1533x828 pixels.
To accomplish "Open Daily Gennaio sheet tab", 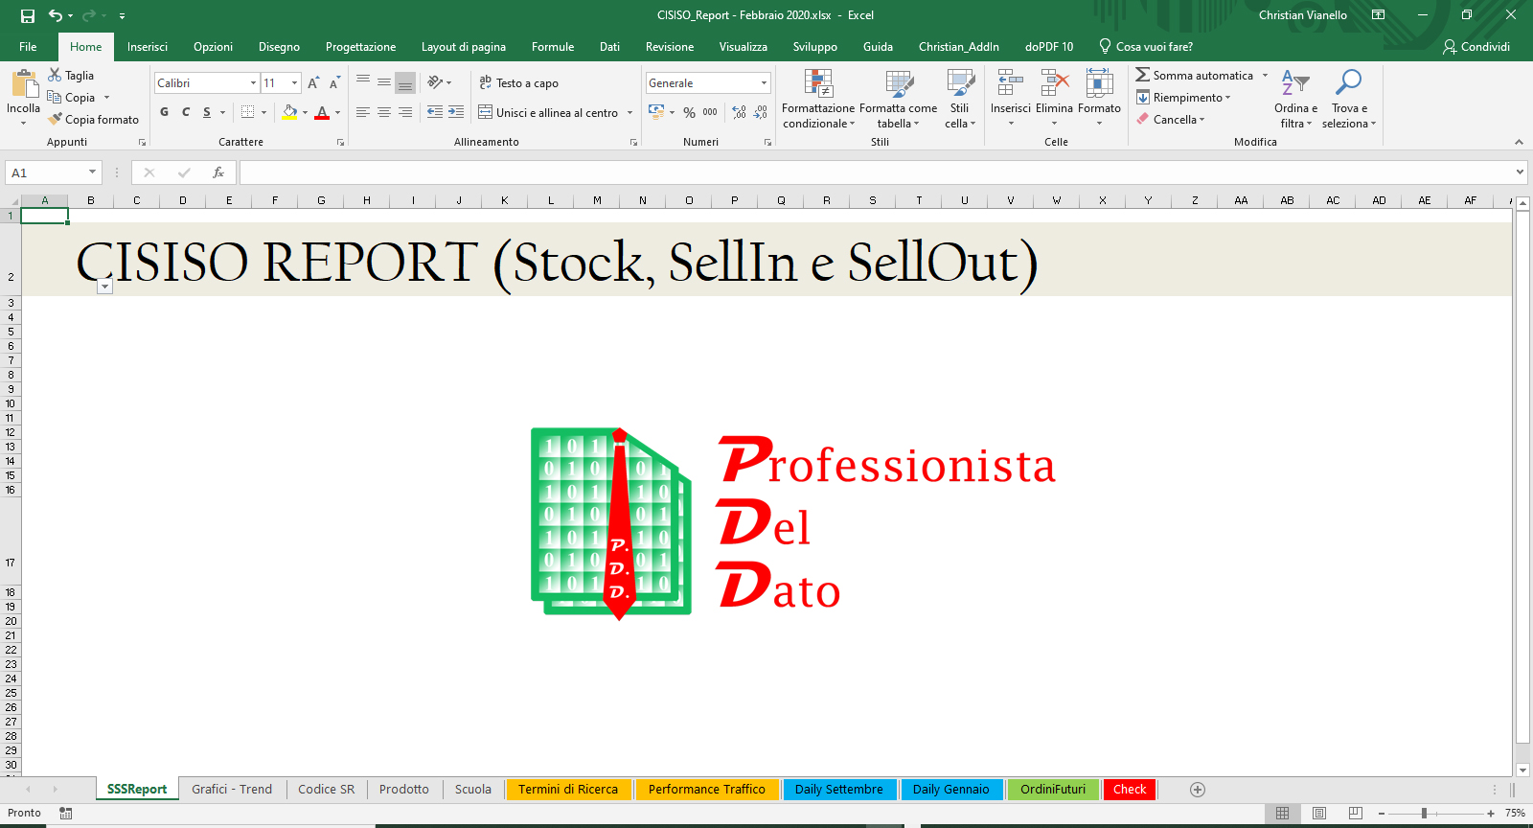I will click(x=951, y=790).
